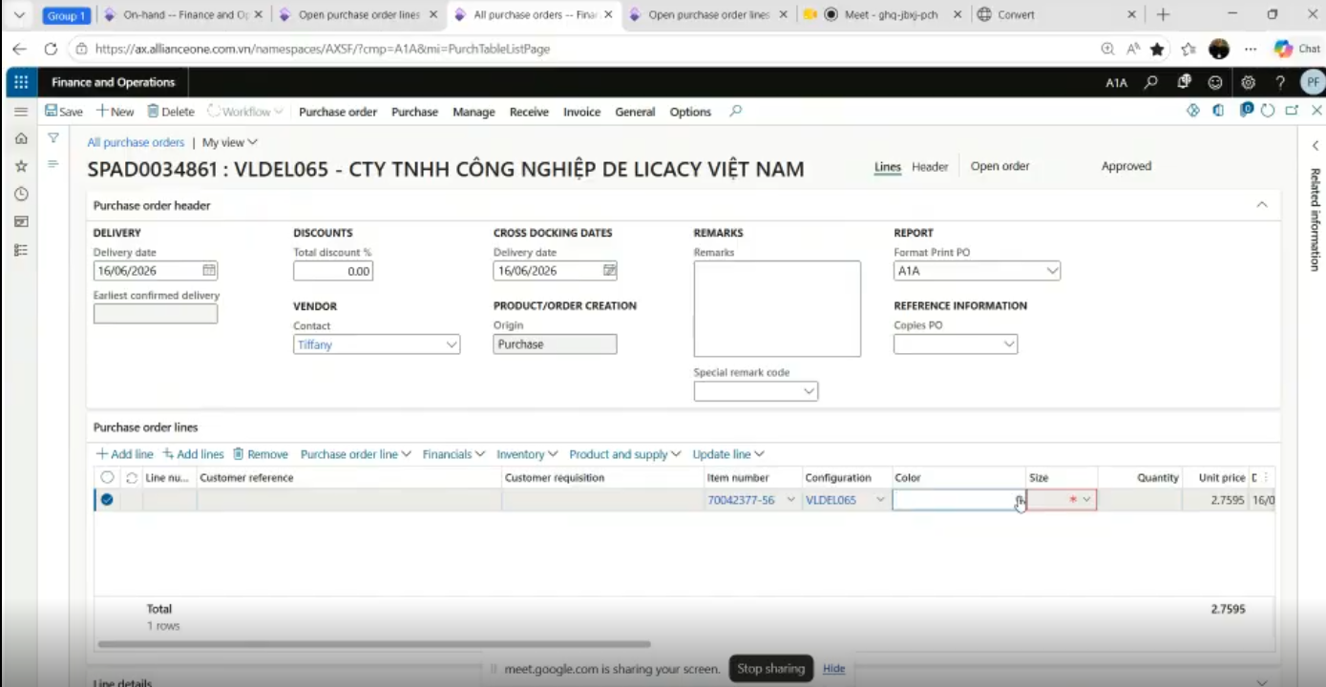Open the General action tab

pos(635,112)
